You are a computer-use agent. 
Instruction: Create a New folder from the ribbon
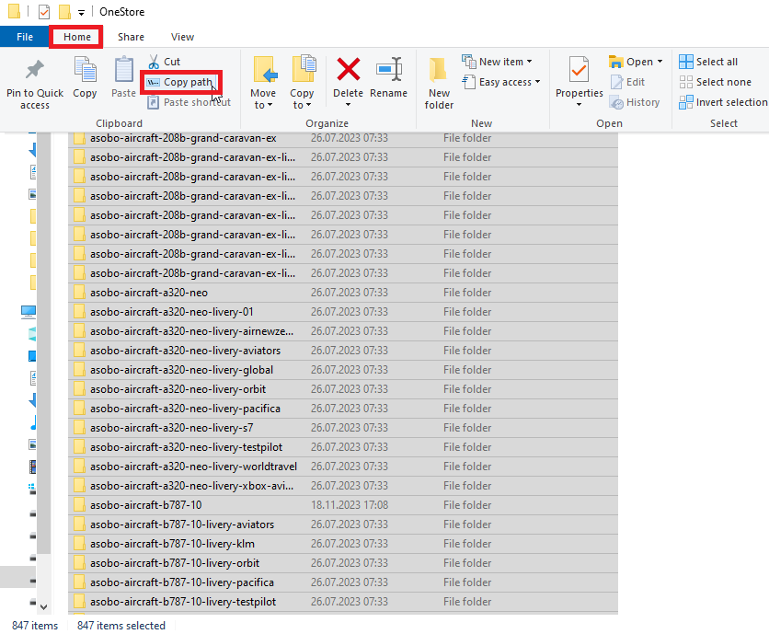[439, 81]
